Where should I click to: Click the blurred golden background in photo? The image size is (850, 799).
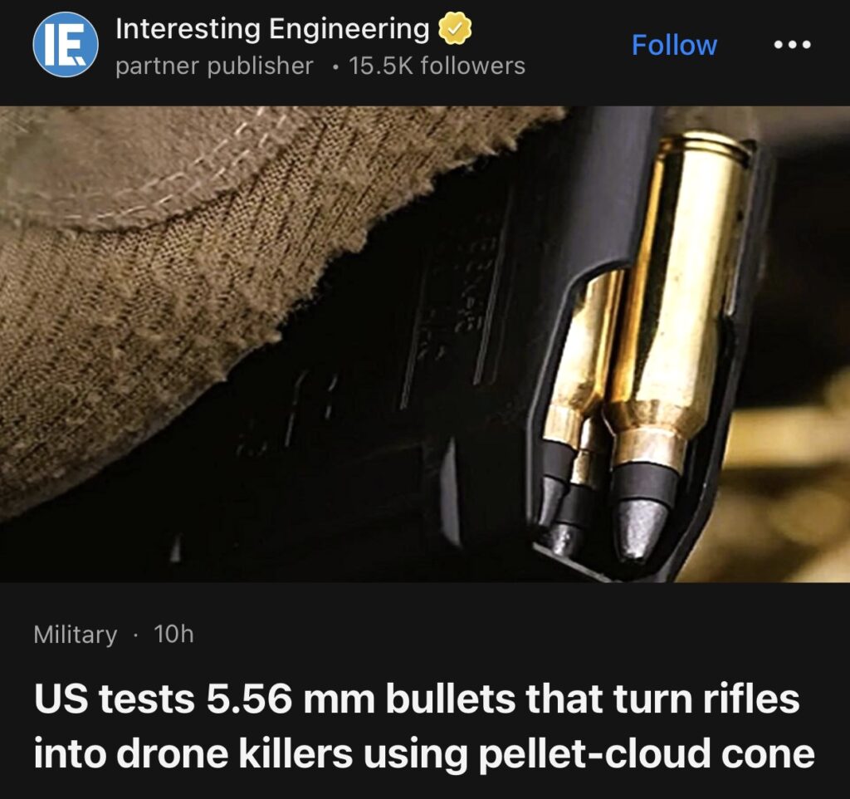pos(786,488)
